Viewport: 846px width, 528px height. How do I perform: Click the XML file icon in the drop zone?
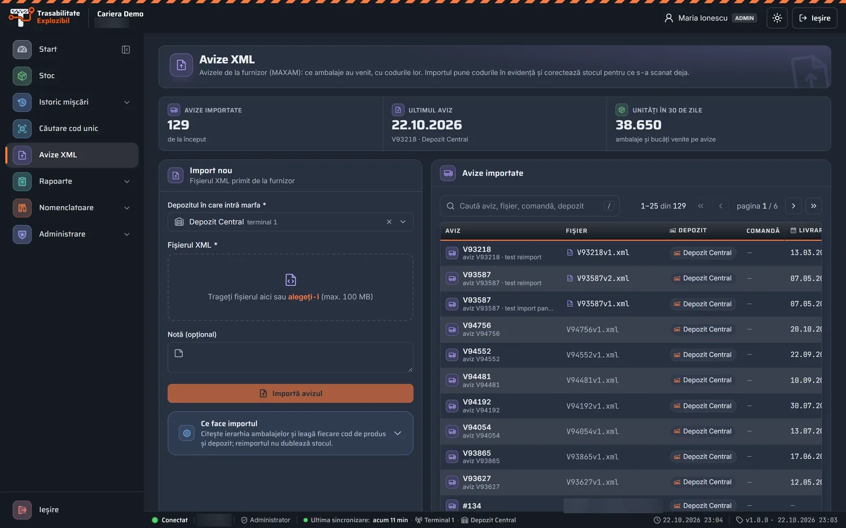click(290, 279)
